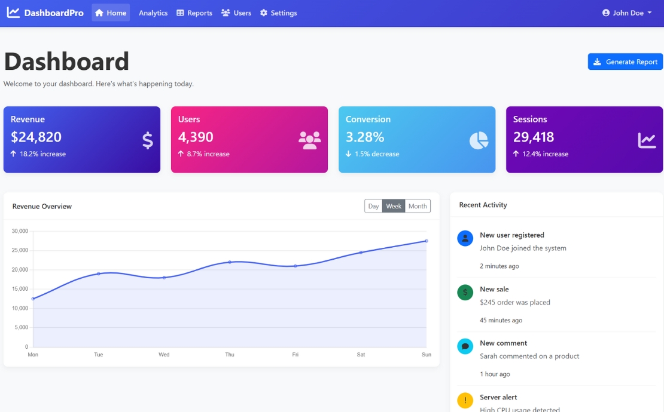Image resolution: width=664 pixels, height=412 pixels.
Task: Expand the Generate Report options
Action: pos(625,62)
